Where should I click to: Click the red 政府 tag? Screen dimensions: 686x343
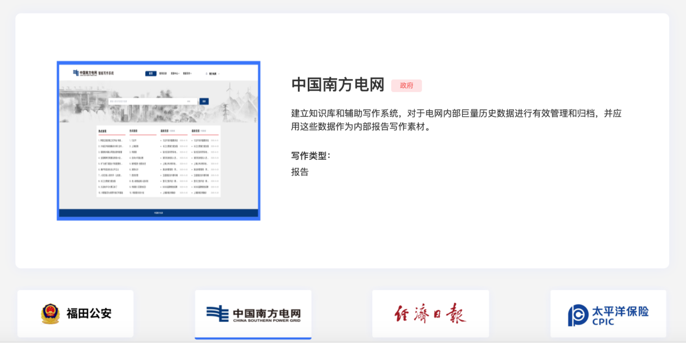click(406, 85)
